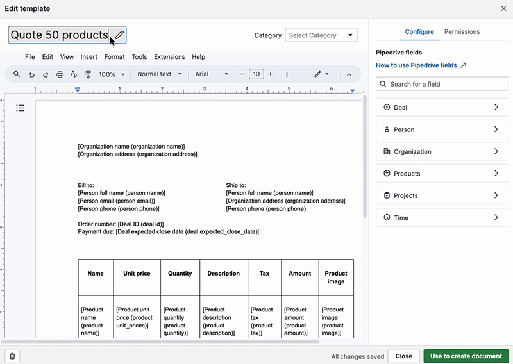Open editing mode pencil dropdown
Image resolution: width=513 pixels, height=364 pixels.
pos(321,74)
